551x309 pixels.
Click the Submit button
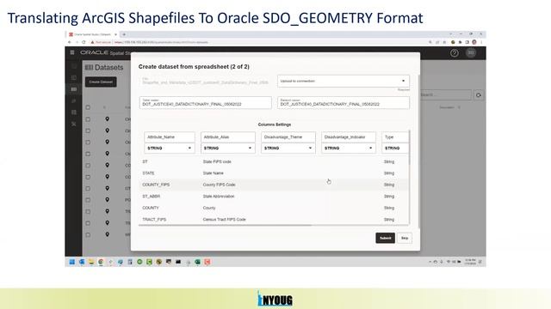pos(385,238)
